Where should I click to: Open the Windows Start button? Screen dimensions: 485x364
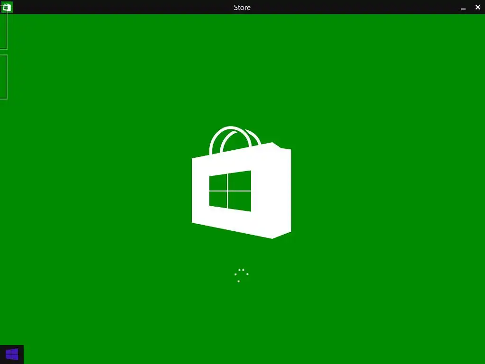coord(12,354)
